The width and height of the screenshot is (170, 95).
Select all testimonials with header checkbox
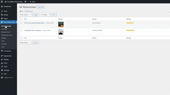click(22, 19)
